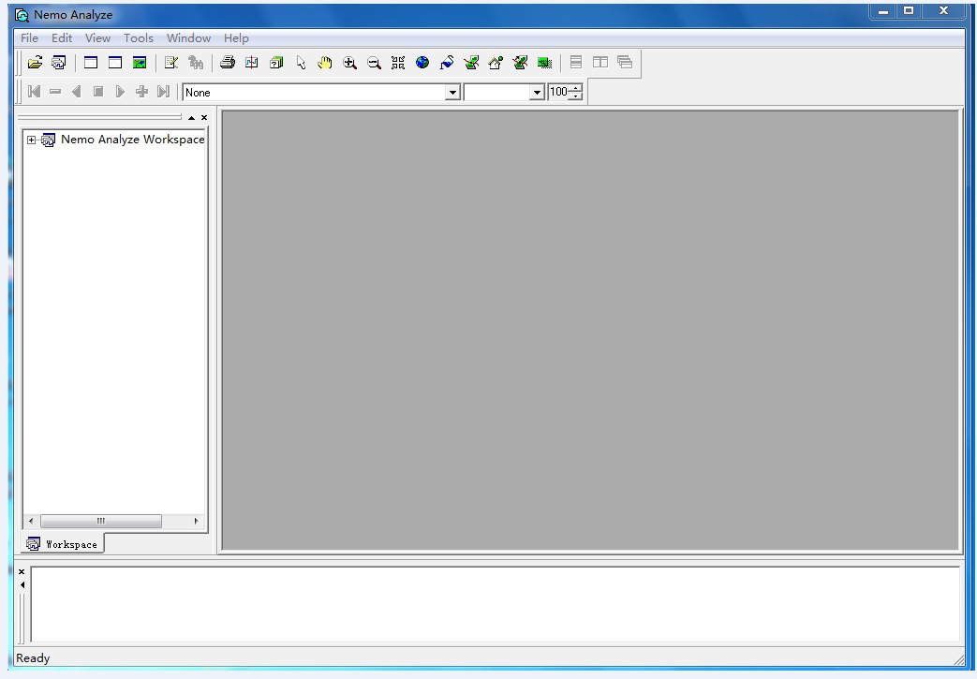Open the View menu
The image size is (977, 679).
pos(97,38)
